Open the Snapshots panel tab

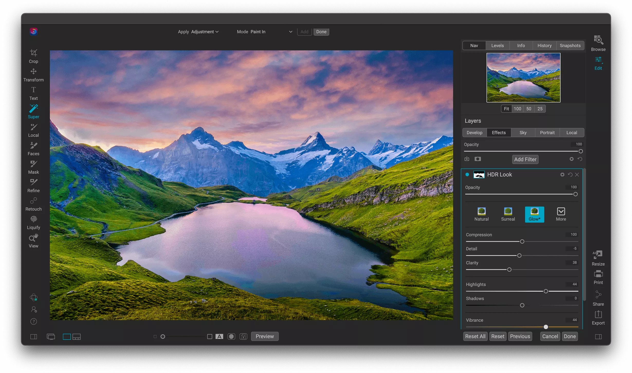pyautogui.click(x=570, y=46)
